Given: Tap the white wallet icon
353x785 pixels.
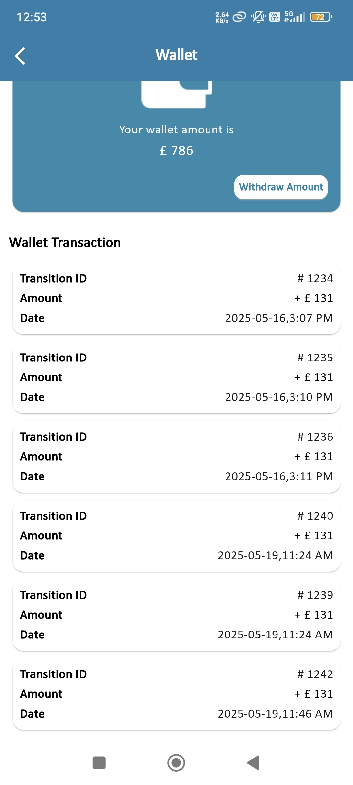Looking at the screenshot, I should coord(176,94).
